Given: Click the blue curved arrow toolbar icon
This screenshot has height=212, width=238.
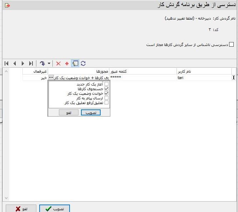Looking at the screenshot, I should tap(42, 63).
